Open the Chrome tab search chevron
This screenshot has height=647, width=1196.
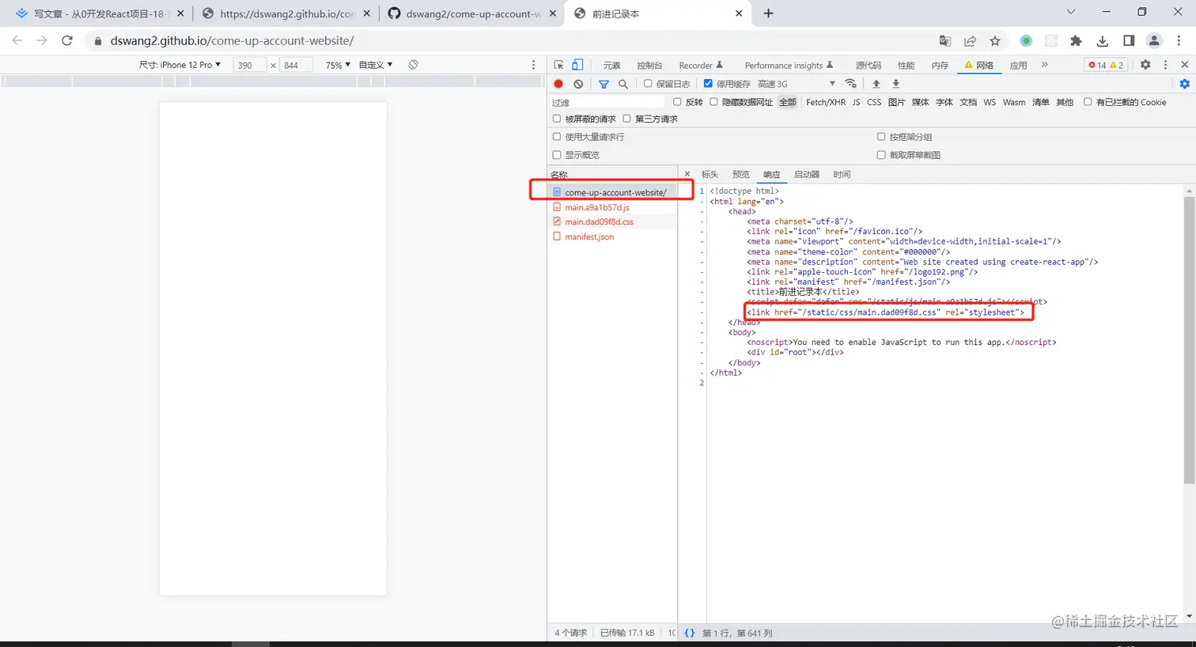click(x=1071, y=12)
